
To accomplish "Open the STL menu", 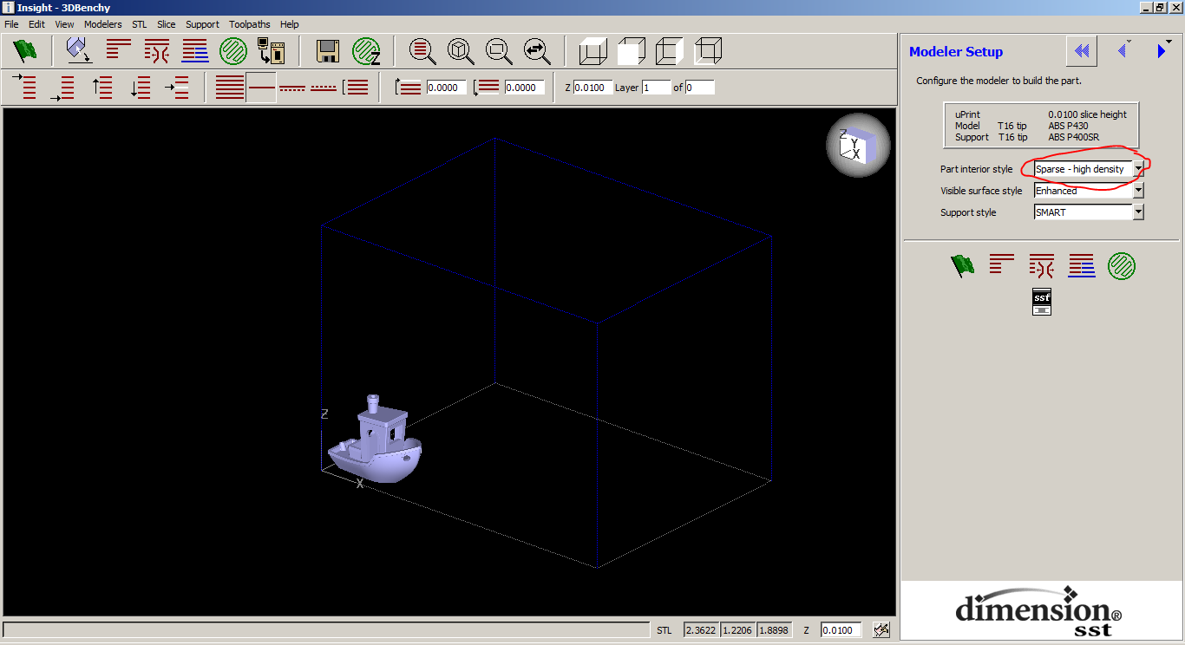I will [140, 24].
